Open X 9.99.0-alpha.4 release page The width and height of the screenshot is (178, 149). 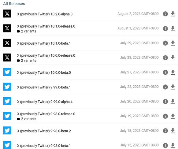[x=45, y=102]
